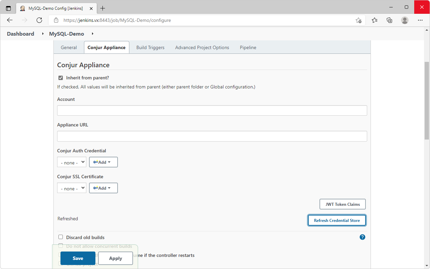The height and width of the screenshot is (269, 430).
Task: Enable Discard old builds checkbox
Action: coord(61,237)
